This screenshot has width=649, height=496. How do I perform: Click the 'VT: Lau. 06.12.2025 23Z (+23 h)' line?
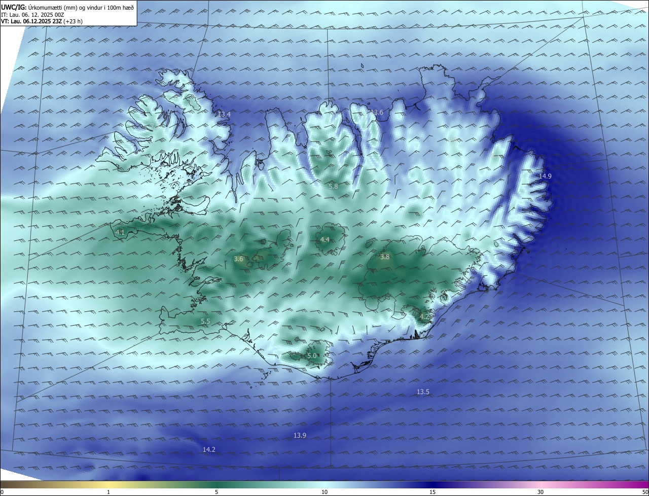pyautogui.click(x=42, y=21)
